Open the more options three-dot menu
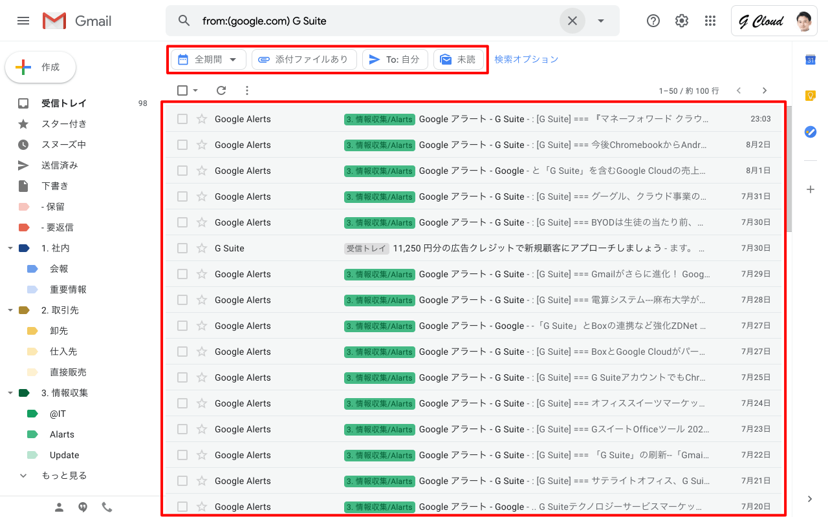The width and height of the screenshot is (828, 517). [x=247, y=90]
